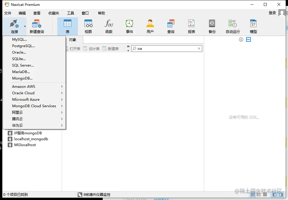Open the 连接 dropdown arrow
The image size is (288, 200).
[x=25, y=27]
